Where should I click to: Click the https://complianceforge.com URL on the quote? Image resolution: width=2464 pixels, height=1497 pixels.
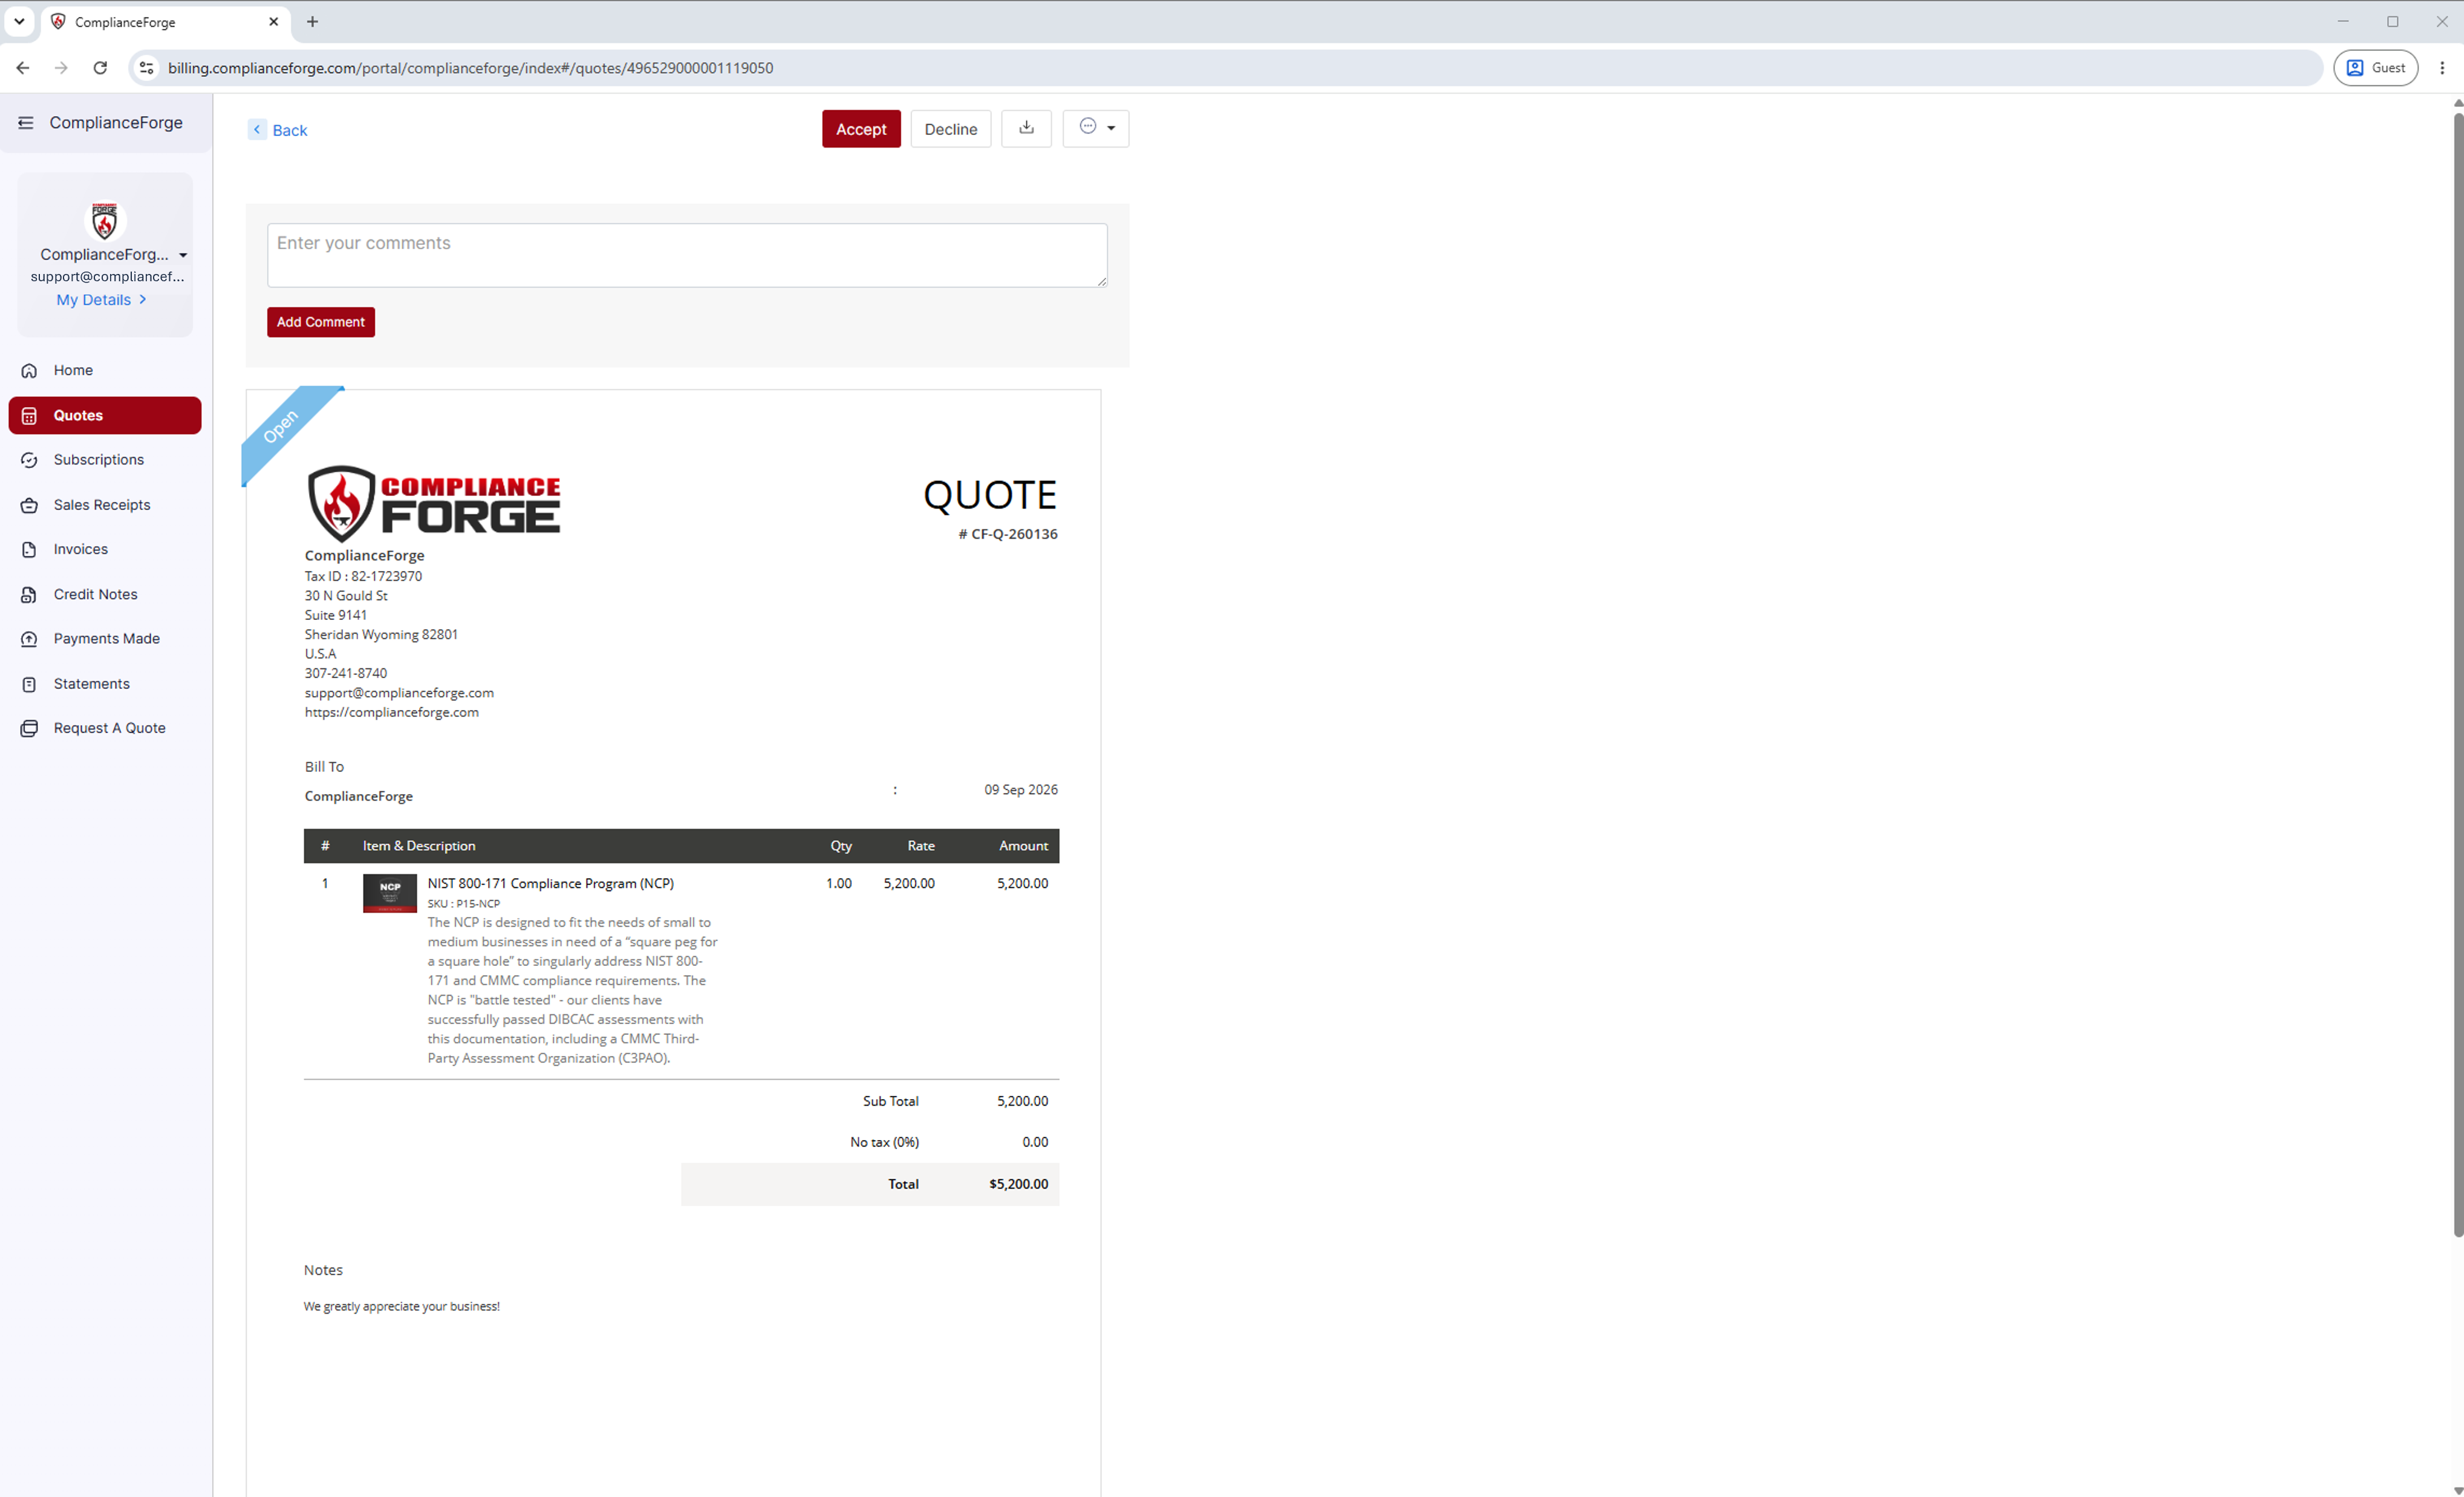coord(392,712)
